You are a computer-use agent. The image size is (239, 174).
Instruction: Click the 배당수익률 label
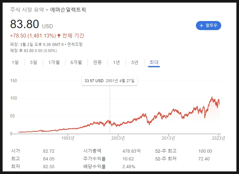pyautogui.click(x=95, y=166)
